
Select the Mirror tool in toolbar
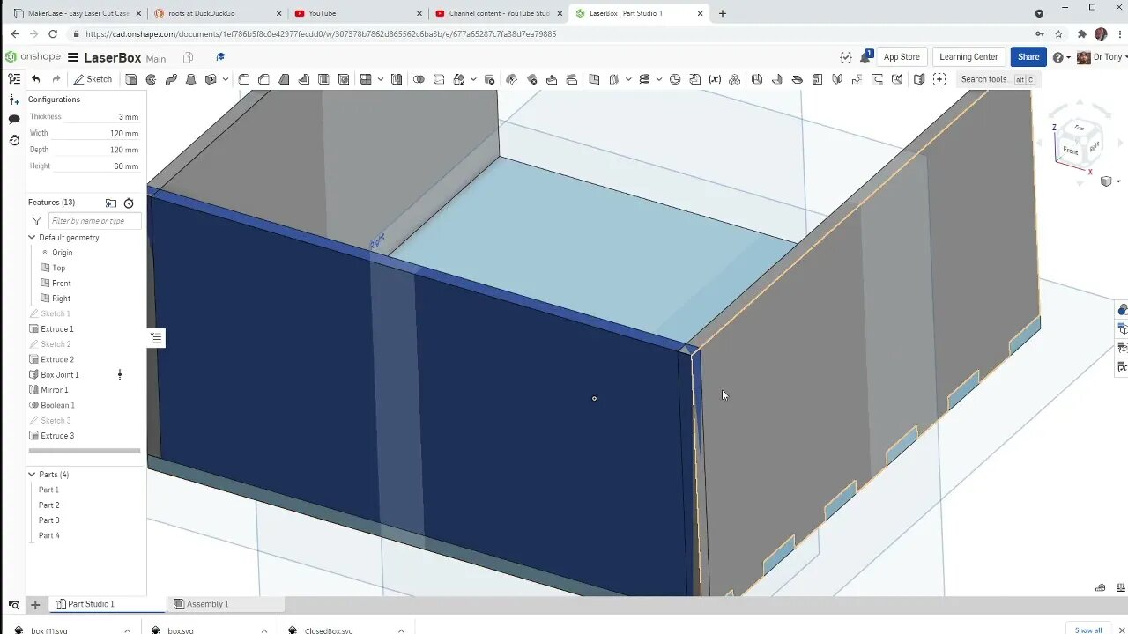[x=397, y=79]
